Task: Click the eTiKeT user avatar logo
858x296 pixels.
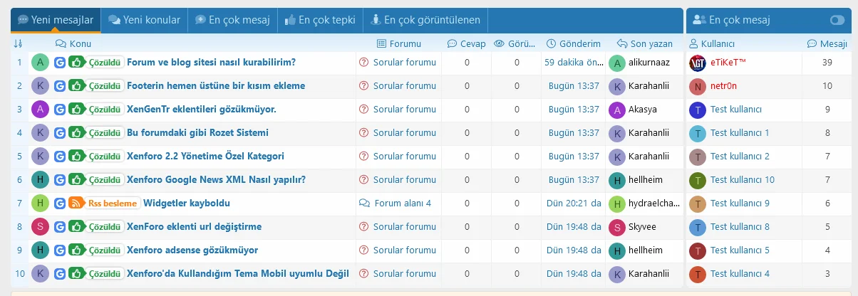Action: pos(698,63)
